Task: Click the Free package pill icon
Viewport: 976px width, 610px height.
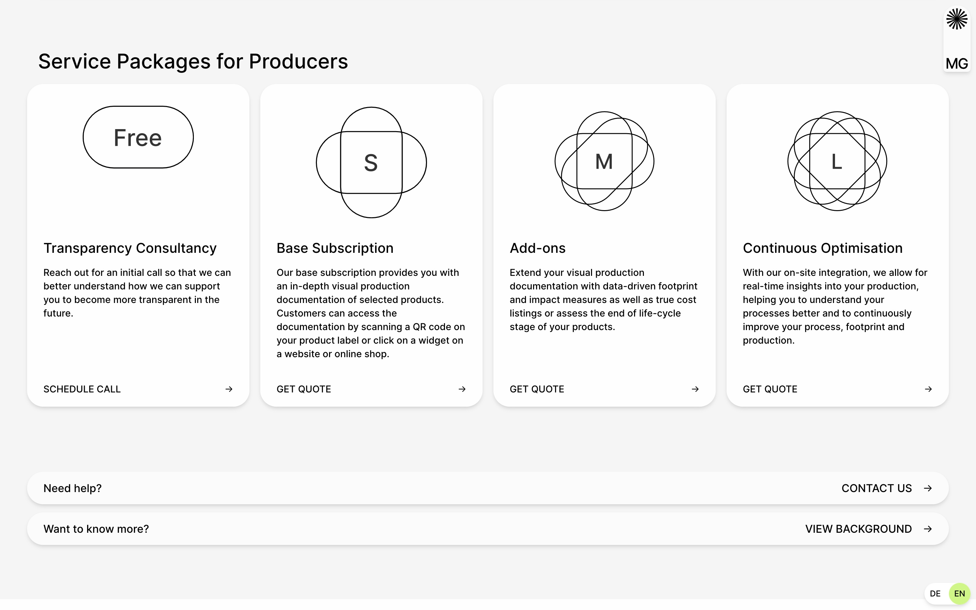Action: (138, 137)
